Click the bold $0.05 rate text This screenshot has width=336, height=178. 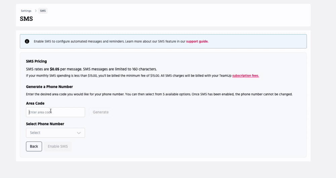pos(54,69)
